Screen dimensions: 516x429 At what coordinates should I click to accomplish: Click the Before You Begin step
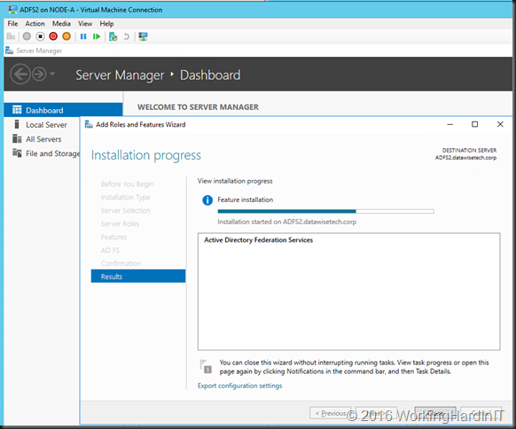click(127, 183)
